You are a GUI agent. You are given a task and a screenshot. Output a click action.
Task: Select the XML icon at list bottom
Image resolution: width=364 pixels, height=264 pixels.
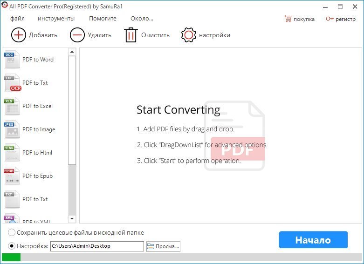12,218
